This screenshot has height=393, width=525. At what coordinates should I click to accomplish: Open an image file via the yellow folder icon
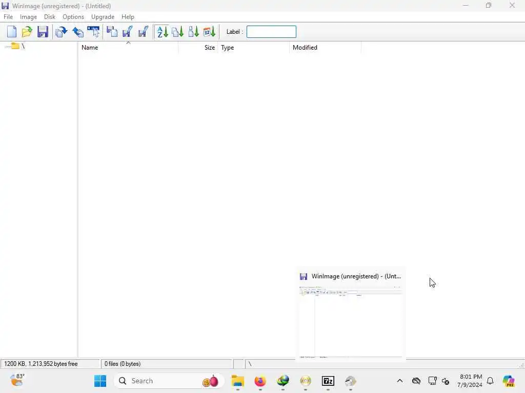point(27,32)
